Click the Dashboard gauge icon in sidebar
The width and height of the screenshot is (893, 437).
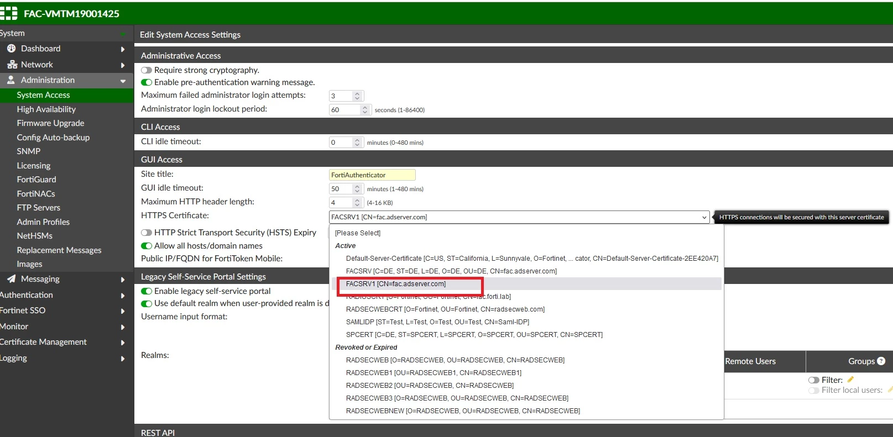coord(11,49)
